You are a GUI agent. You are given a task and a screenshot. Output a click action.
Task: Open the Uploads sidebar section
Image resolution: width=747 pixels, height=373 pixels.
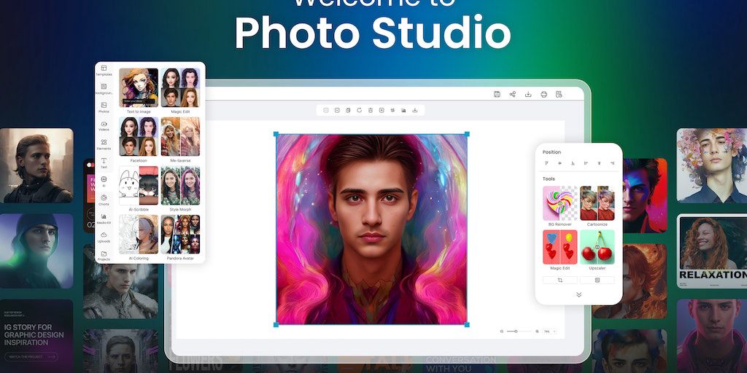point(104,237)
